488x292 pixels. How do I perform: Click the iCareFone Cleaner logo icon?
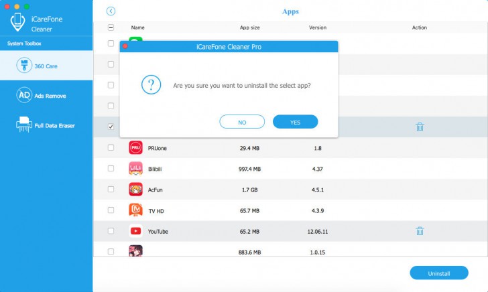17,22
